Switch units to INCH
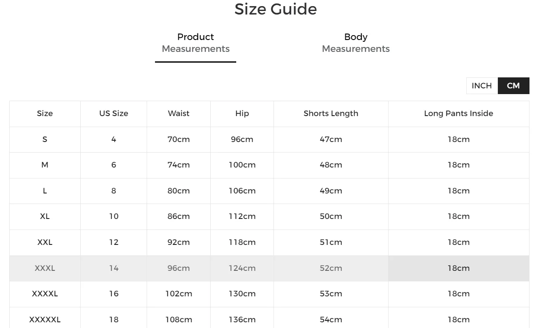533x328 pixels. 482,86
